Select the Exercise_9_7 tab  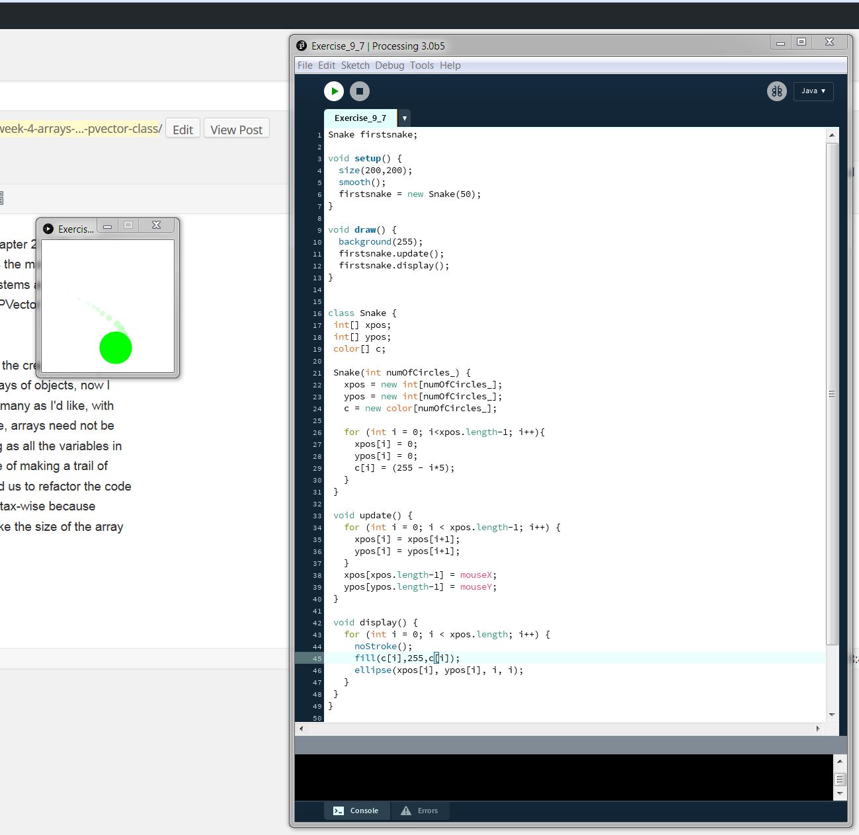[x=360, y=118]
